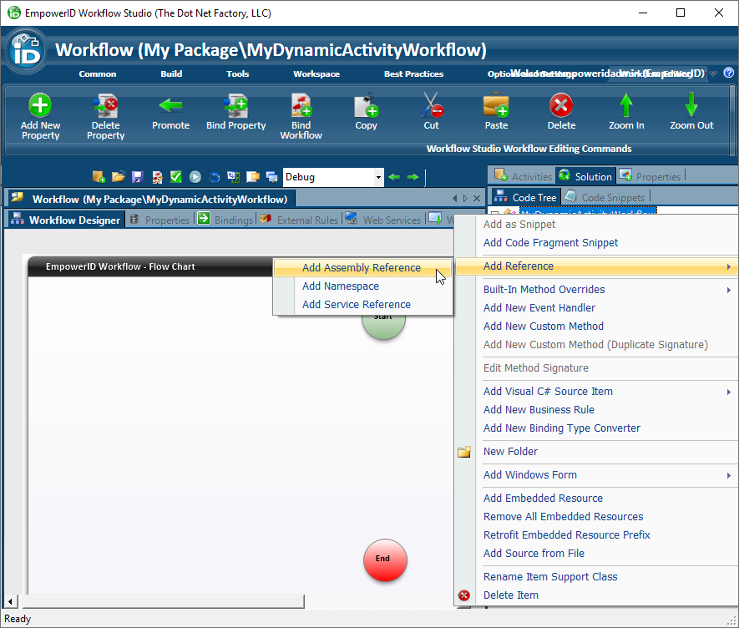Click the Zoom In arrow icon
This screenshot has height=628, width=739.
coord(626,106)
